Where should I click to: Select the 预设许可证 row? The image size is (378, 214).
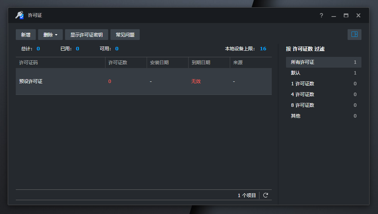144,81
